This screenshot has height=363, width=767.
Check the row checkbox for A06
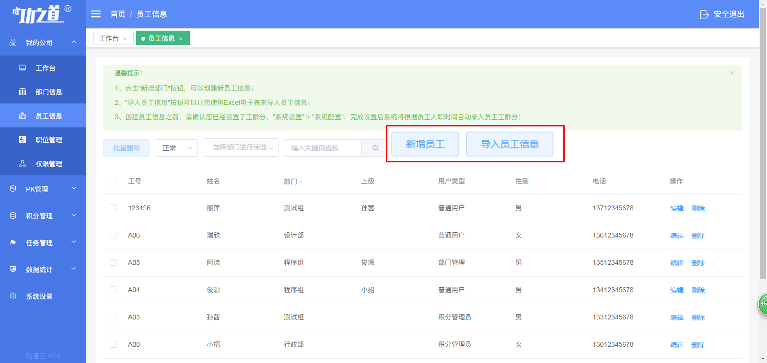(x=113, y=235)
